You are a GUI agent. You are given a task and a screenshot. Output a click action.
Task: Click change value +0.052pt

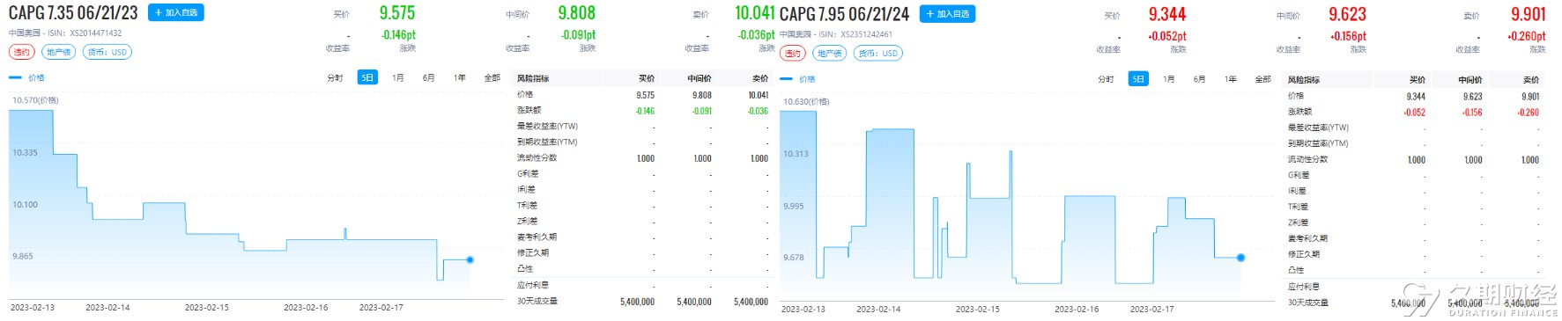1167,36
